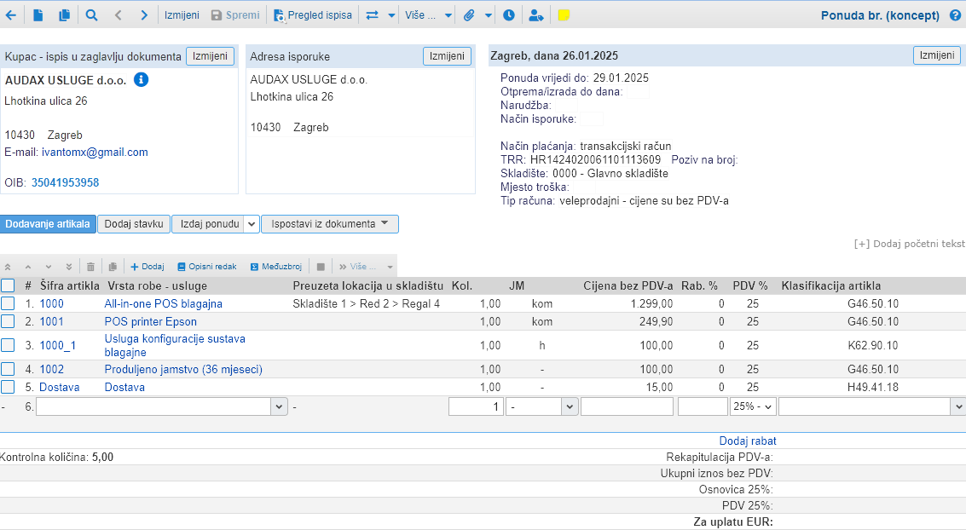Click the quantity input field in new row
This screenshot has height=530, width=966.
[476, 407]
